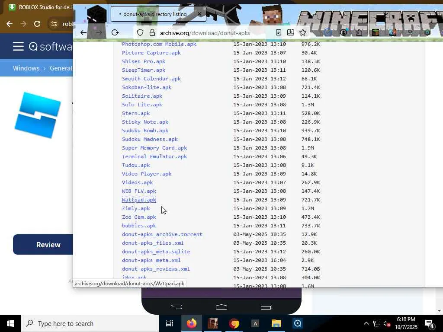Image resolution: width=443 pixels, height=332 pixels.
Task: Open donut-apks_files.xml link
Action: 153,243
